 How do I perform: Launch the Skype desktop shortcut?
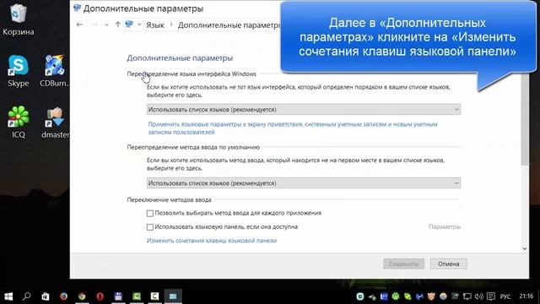18,71
